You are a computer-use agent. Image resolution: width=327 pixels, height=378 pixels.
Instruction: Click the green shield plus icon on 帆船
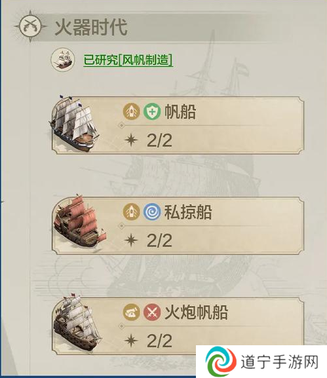pyautogui.click(x=152, y=111)
